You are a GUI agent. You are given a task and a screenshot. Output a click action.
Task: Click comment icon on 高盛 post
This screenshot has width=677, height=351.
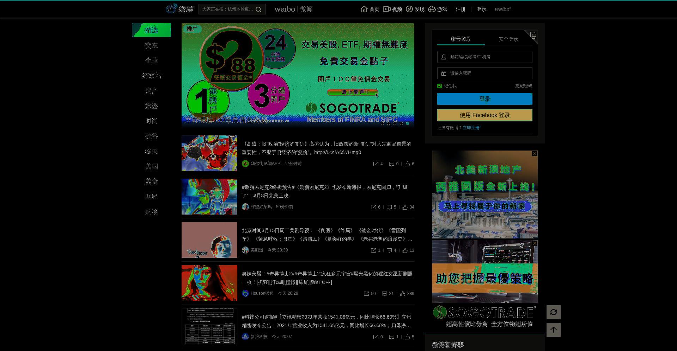[391, 164]
